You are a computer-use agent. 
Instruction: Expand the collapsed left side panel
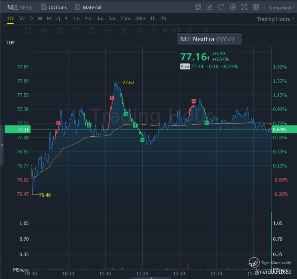pyautogui.click(x=2, y=145)
